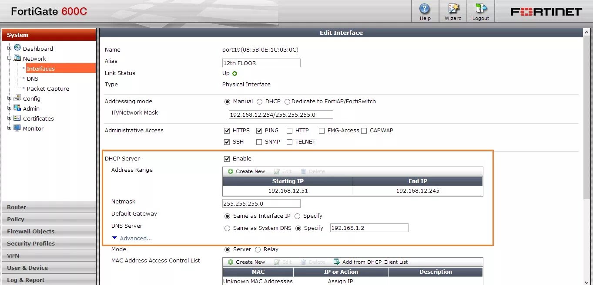Click the Monitor screen icon
The width and height of the screenshot is (593, 285).
(x=17, y=128)
